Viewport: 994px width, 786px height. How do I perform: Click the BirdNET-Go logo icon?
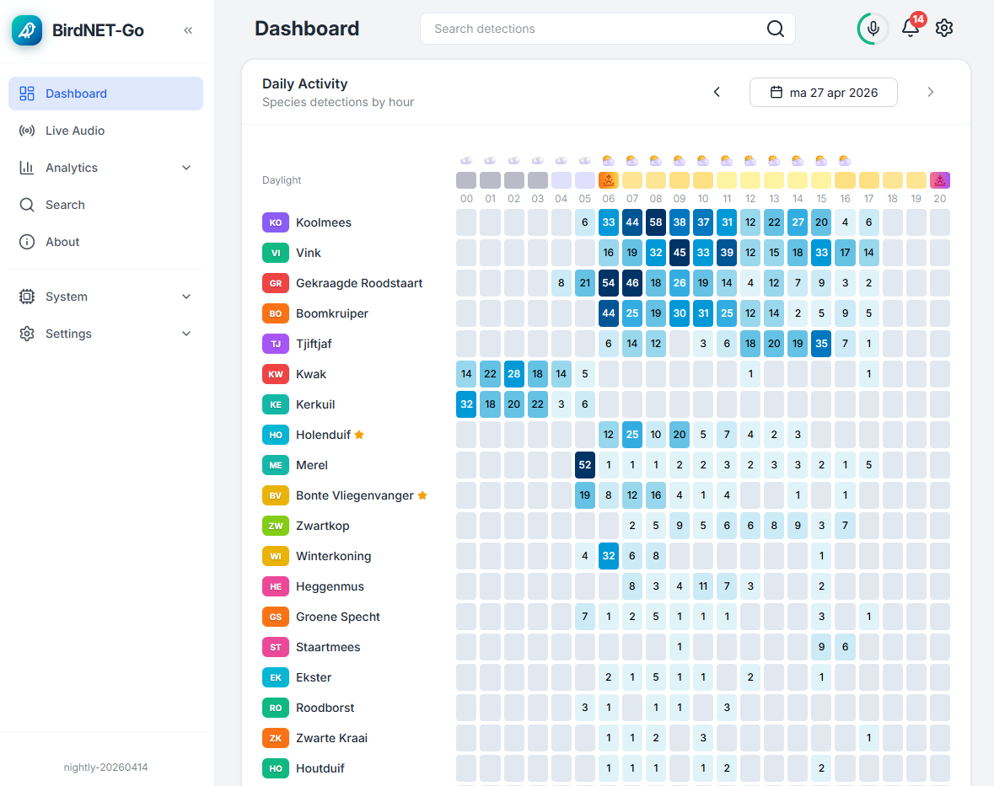27,30
